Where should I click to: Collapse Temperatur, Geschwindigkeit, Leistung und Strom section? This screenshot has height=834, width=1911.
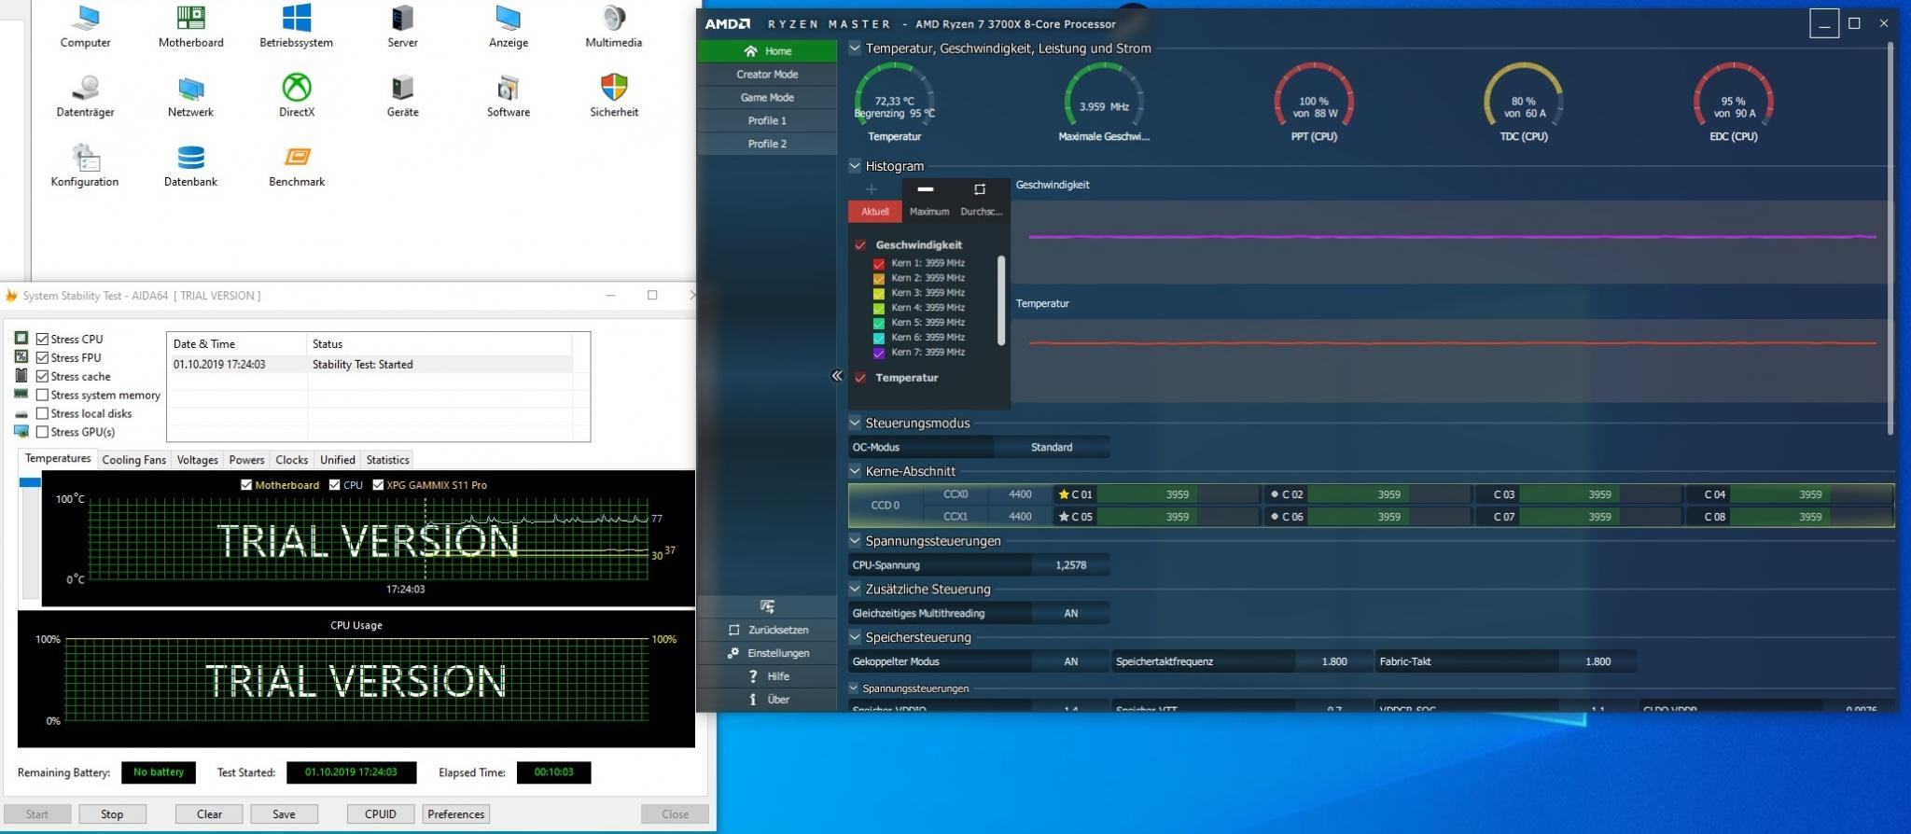(x=855, y=49)
